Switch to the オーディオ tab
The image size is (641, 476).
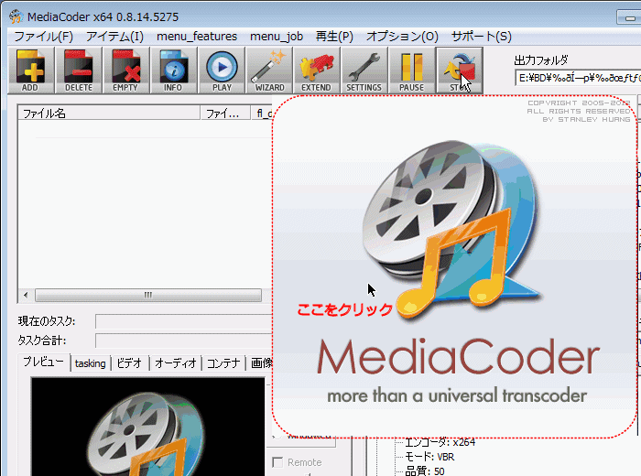175,363
